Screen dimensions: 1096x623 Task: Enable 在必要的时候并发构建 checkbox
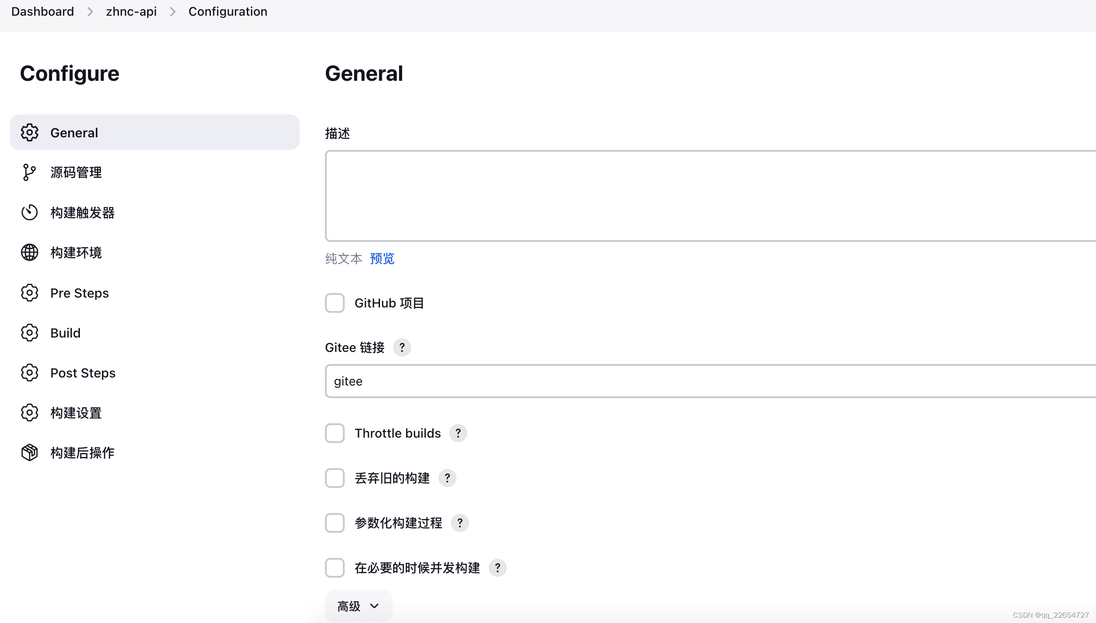click(335, 568)
